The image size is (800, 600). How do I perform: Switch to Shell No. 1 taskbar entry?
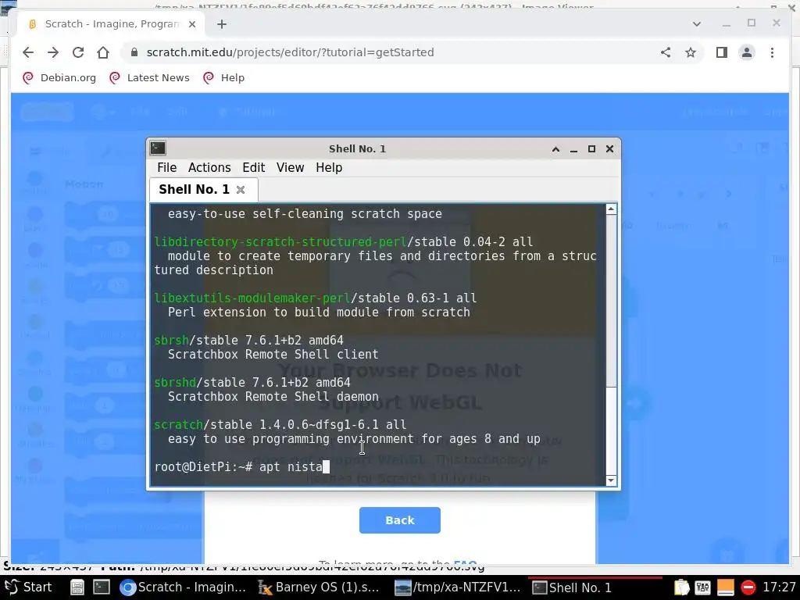pyautogui.click(x=595, y=587)
